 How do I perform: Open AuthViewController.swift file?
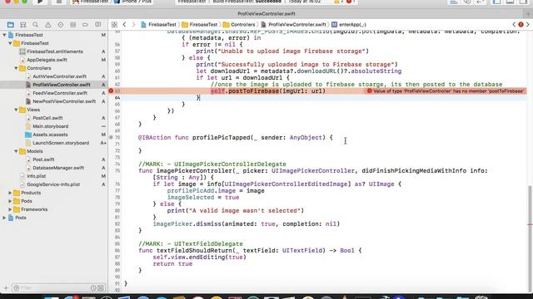pyautogui.click(x=59, y=76)
